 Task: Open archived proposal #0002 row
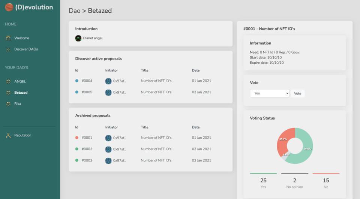coord(150,149)
